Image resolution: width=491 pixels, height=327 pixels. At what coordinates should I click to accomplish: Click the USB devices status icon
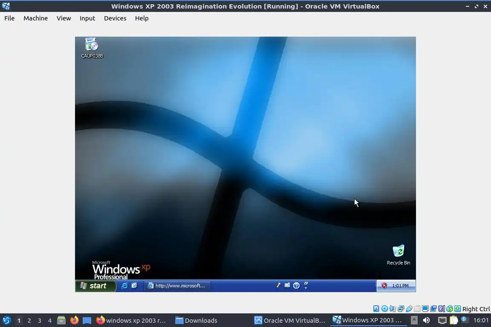click(x=409, y=309)
